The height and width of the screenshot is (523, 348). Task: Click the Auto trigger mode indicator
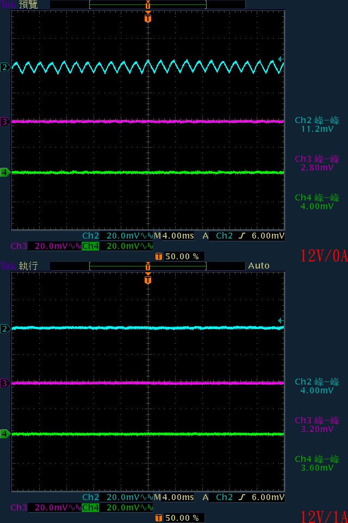pyautogui.click(x=259, y=265)
